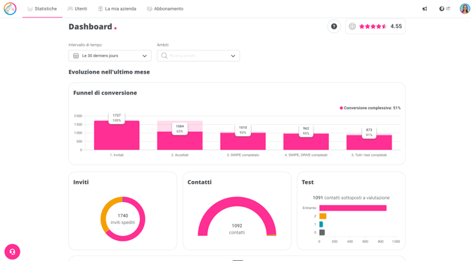Open the user profile avatar

pyautogui.click(x=465, y=8)
